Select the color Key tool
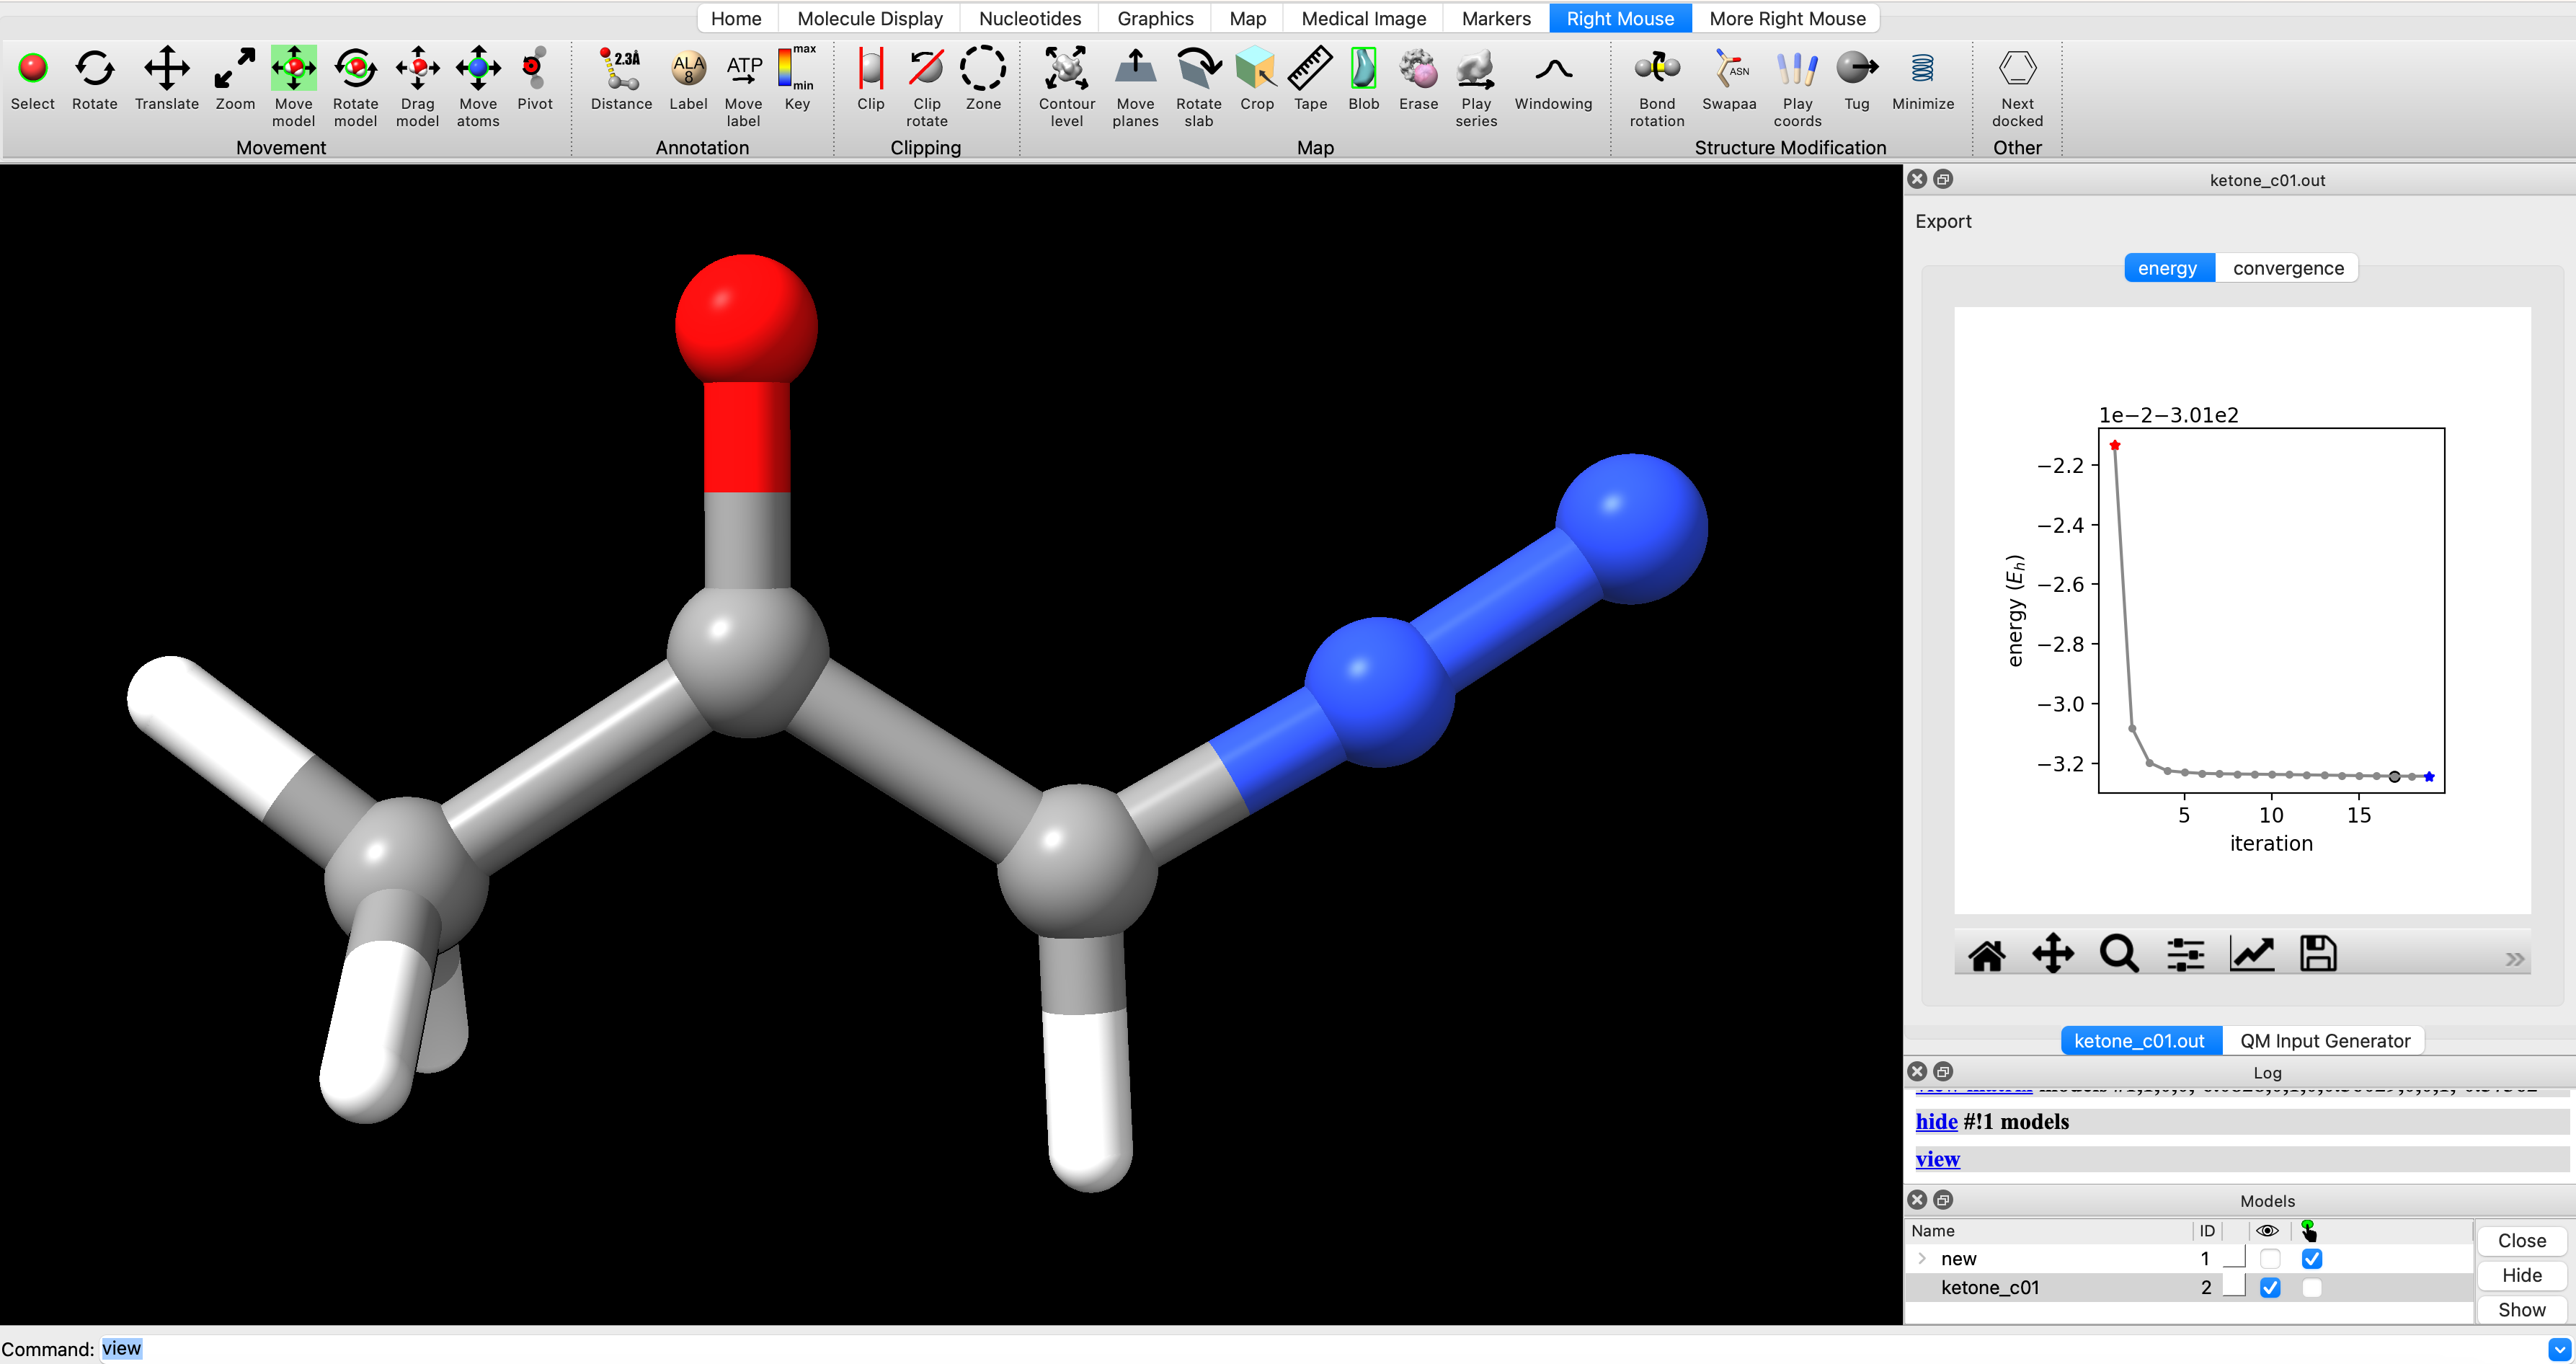 coord(797,68)
